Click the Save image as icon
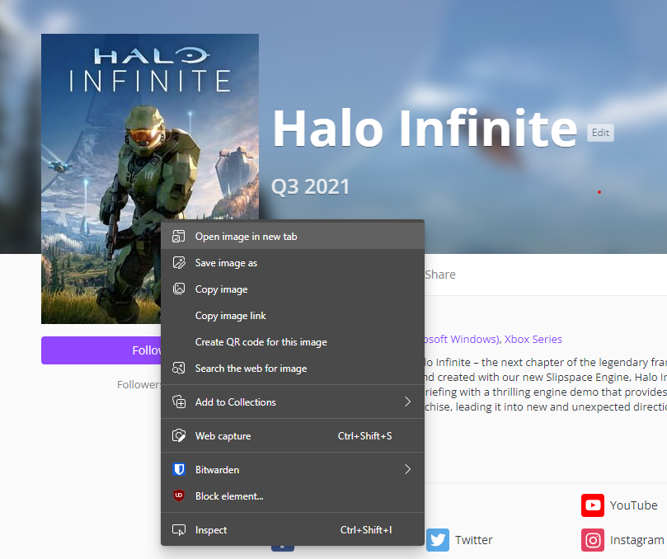This screenshot has height=559, width=667. pos(179,262)
